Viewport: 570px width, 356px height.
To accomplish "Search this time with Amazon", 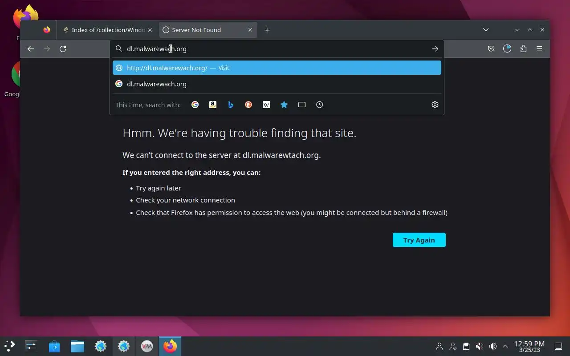I will point(213,105).
